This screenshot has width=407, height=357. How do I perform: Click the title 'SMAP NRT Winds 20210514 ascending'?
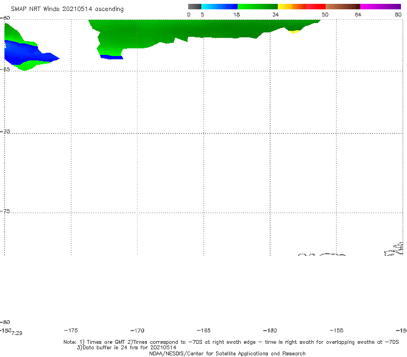tap(67, 9)
